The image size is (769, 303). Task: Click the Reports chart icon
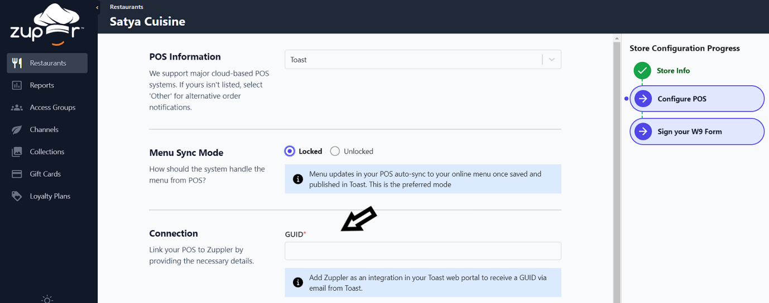click(17, 85)
